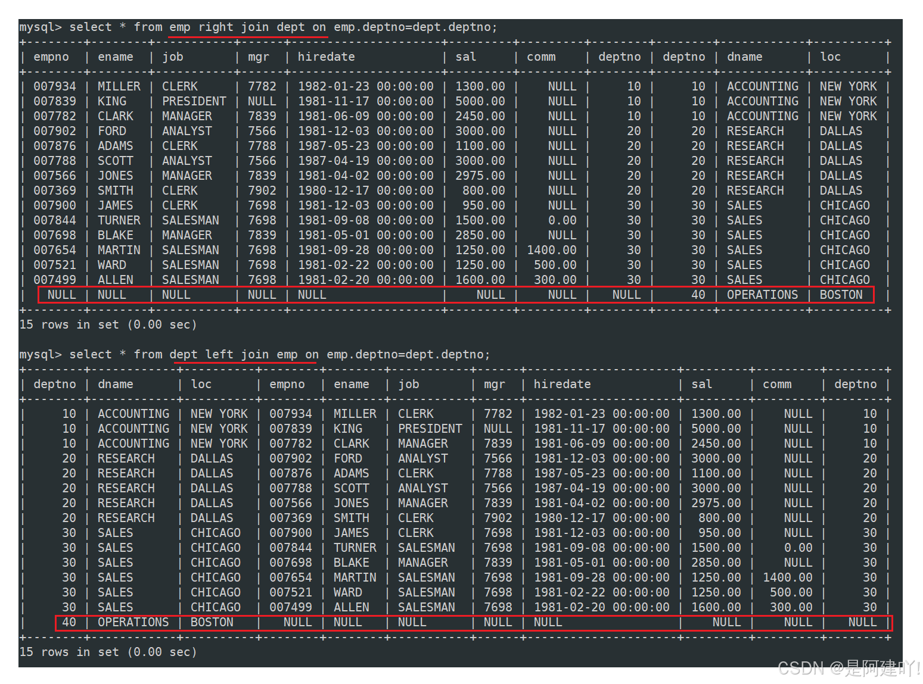Click ALLEN in the right join result
Screen dimensions: 923x684
point(116,280)
